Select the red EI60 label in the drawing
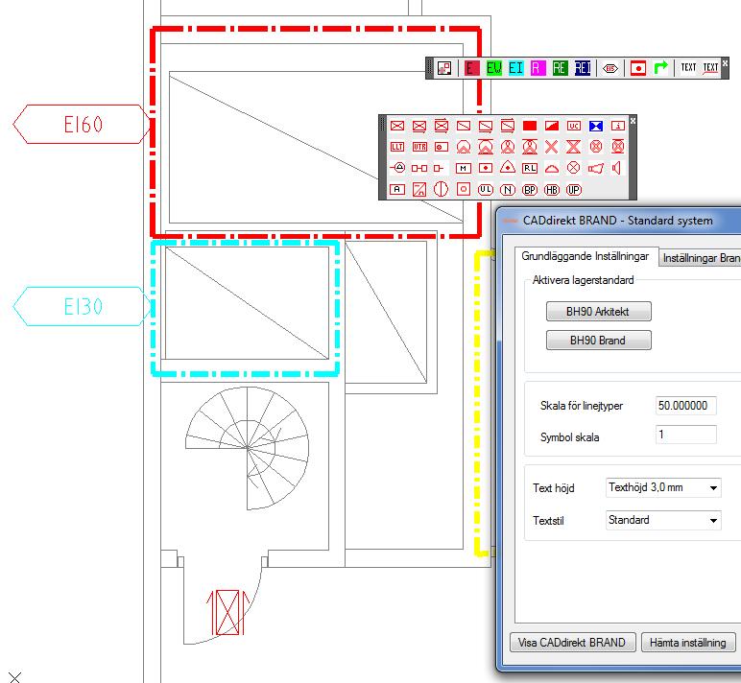The width and height of the screenshot is (741, 683). tap(83, 124)
